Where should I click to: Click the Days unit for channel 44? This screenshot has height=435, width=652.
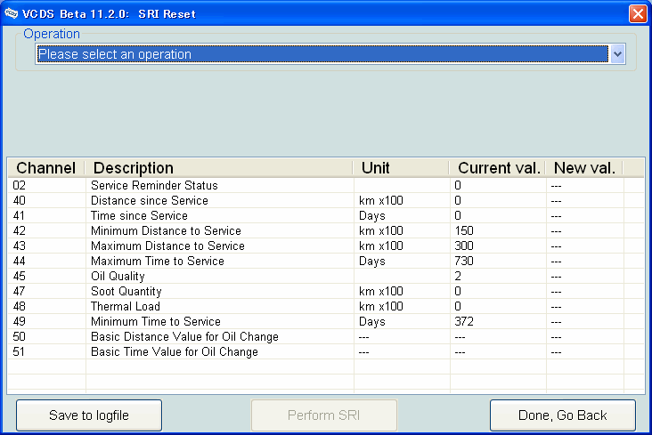pyautogui.click(x=372, y=262)
